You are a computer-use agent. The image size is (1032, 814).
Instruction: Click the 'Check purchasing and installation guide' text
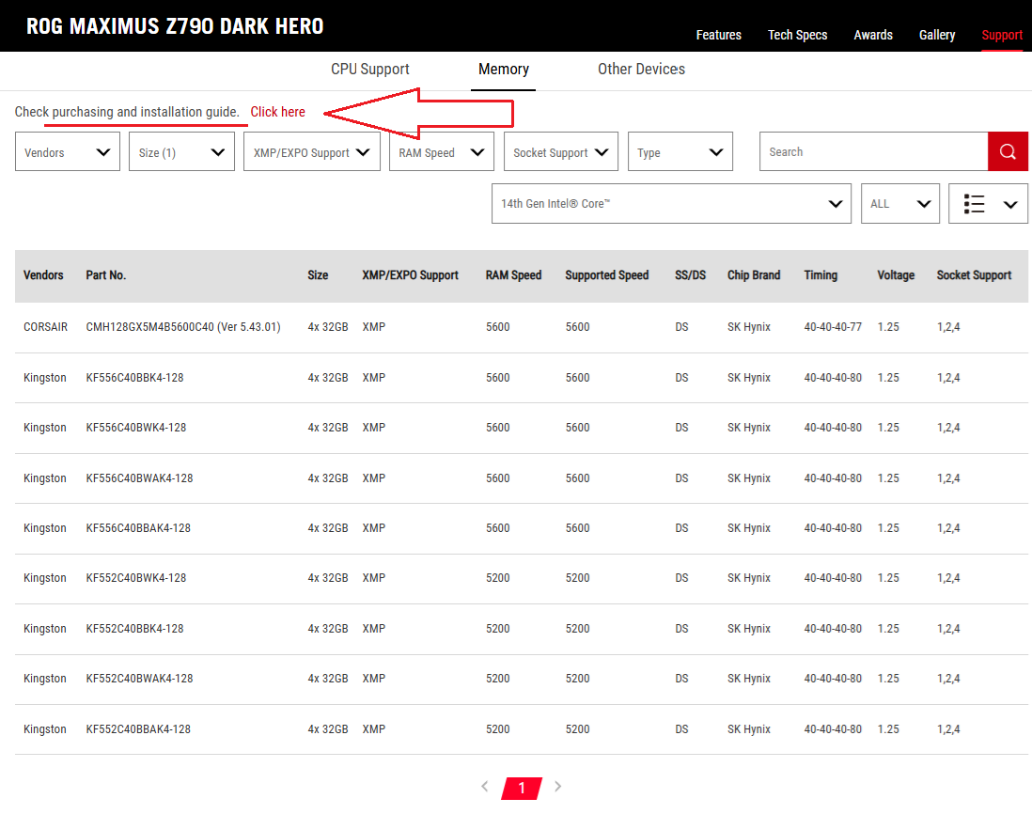pos(127,112)
